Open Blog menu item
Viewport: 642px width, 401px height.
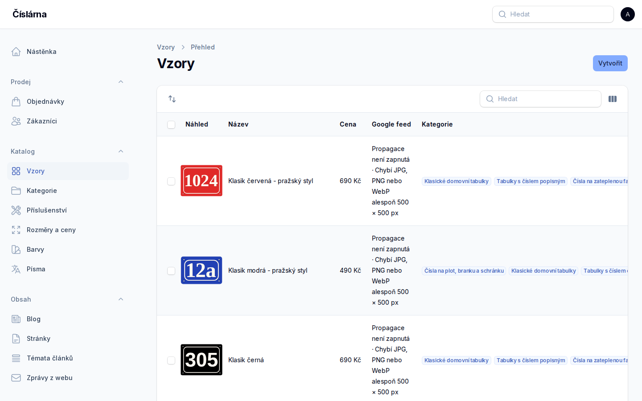(x=68, y=319)
